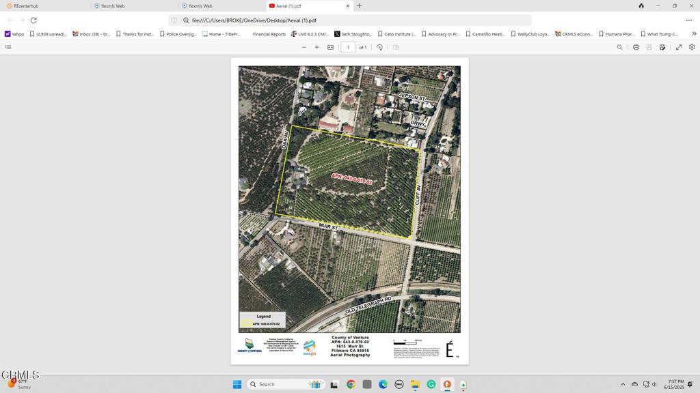Open the Windows Start menu
This screenshot has width=700, height=393.
pos(237,384)
